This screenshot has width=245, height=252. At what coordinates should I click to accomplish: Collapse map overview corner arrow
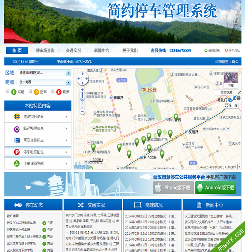239,167
